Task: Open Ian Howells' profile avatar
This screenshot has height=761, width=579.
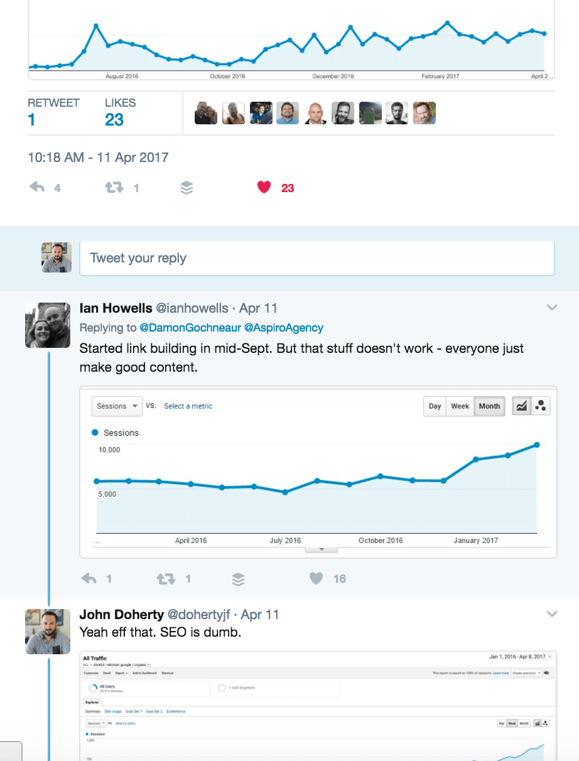Action: click(48, 325)
